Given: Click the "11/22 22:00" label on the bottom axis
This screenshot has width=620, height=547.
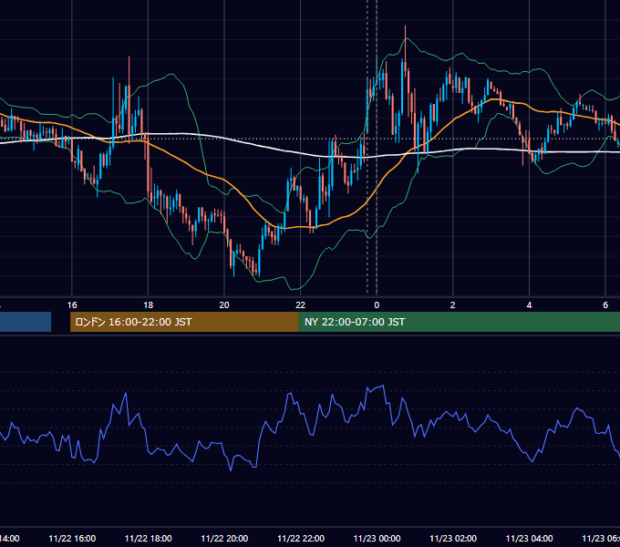Looking at the screenshot, I should pyautogui.click(x=301, y=538).
